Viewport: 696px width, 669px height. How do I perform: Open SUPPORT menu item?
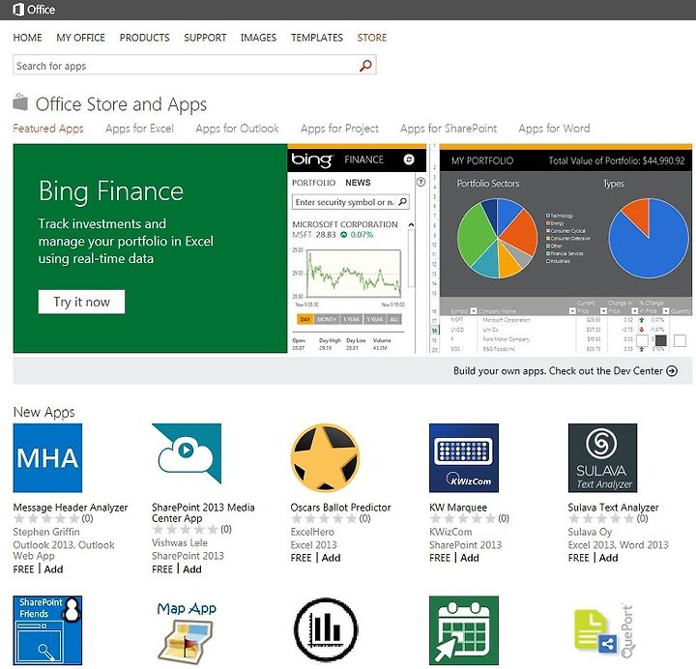[205, 38]
